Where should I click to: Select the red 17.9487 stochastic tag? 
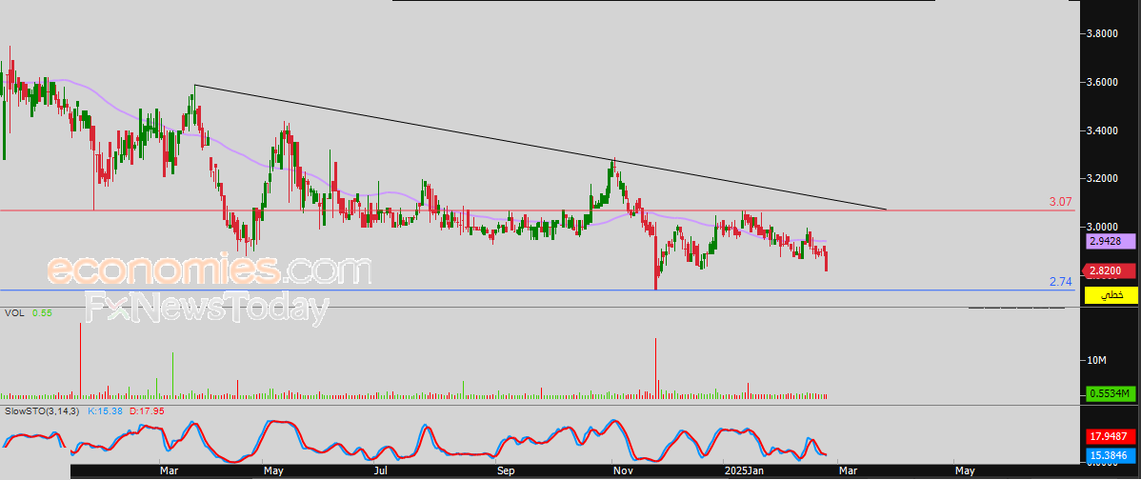1111,437
